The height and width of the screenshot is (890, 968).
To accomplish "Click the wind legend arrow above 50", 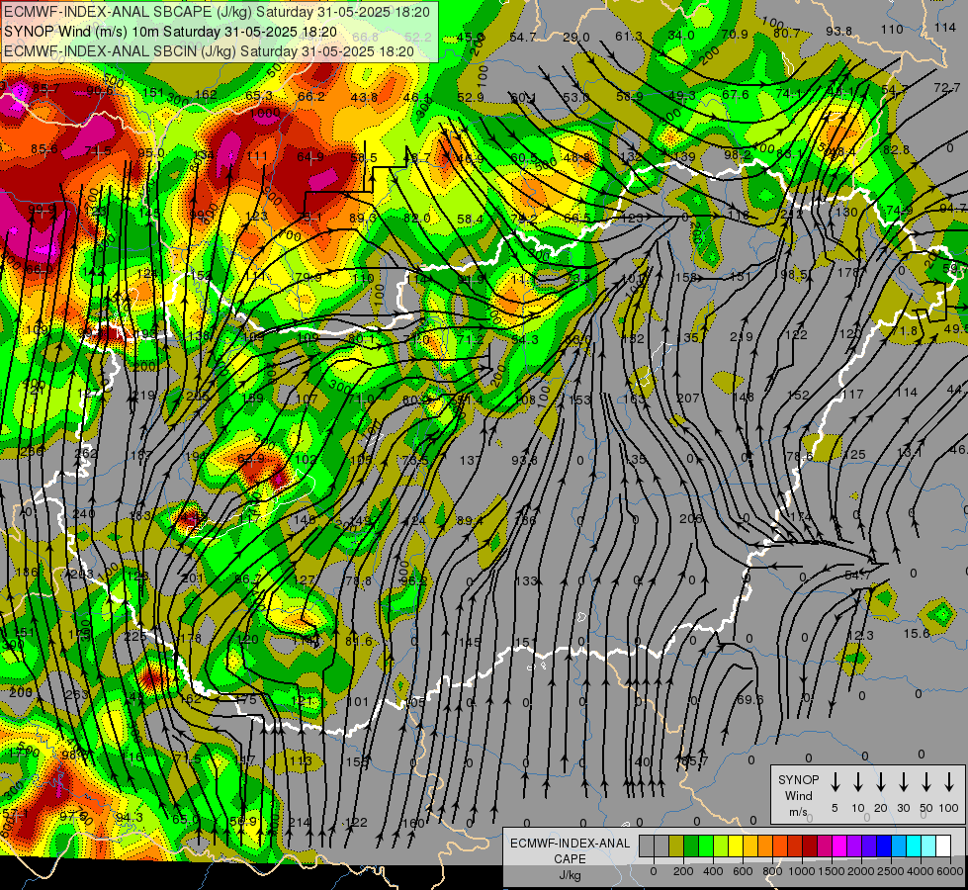I will 926,782.
